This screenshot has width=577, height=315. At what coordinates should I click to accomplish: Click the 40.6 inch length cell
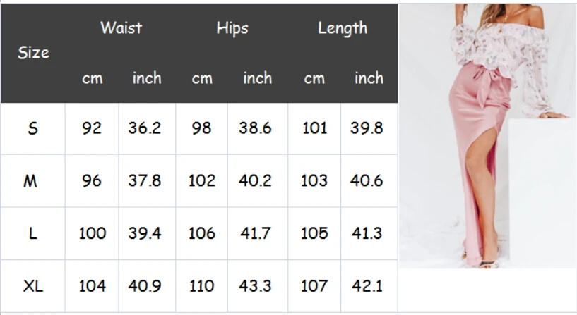coord(367,181)
